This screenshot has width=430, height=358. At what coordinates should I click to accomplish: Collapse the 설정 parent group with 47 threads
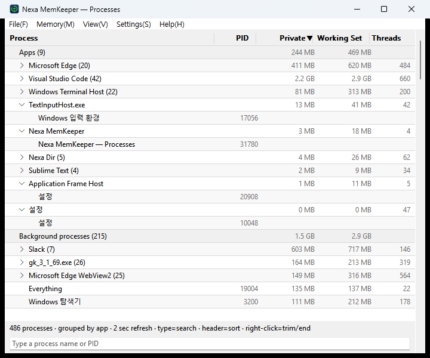(x=22, y=210)
